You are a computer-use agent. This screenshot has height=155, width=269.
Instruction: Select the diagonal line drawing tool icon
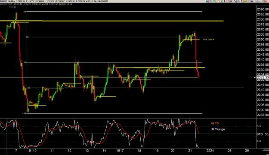click(x=235, y=1)
